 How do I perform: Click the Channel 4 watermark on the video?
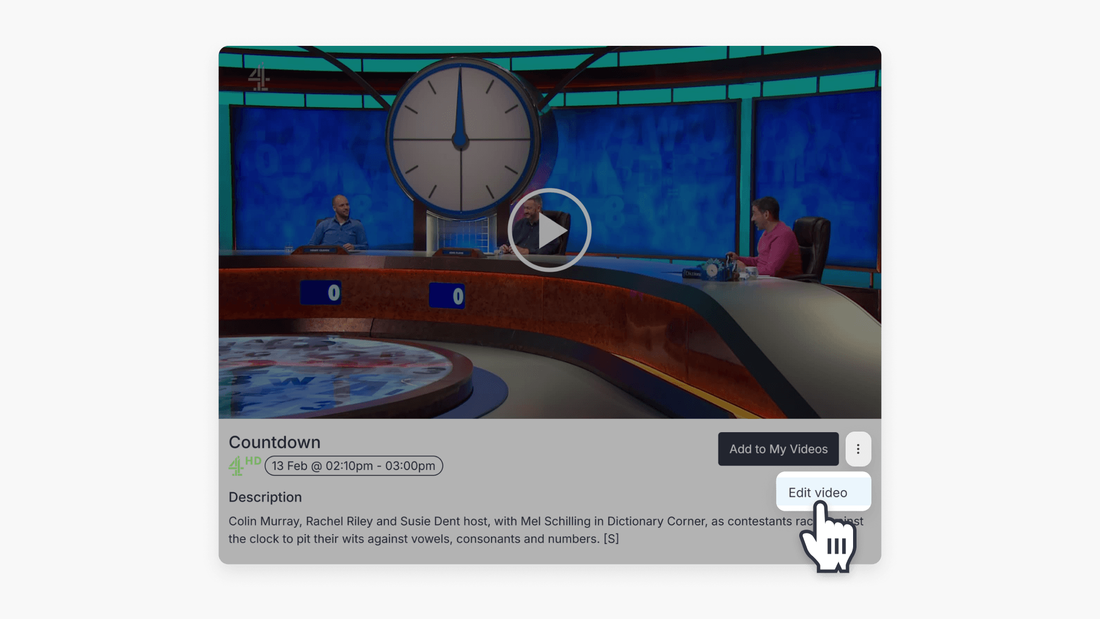(260, 77)
